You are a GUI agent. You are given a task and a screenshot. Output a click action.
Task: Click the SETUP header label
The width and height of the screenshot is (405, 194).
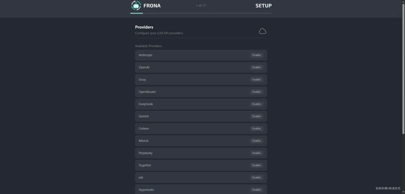click(x=263, y=6)
